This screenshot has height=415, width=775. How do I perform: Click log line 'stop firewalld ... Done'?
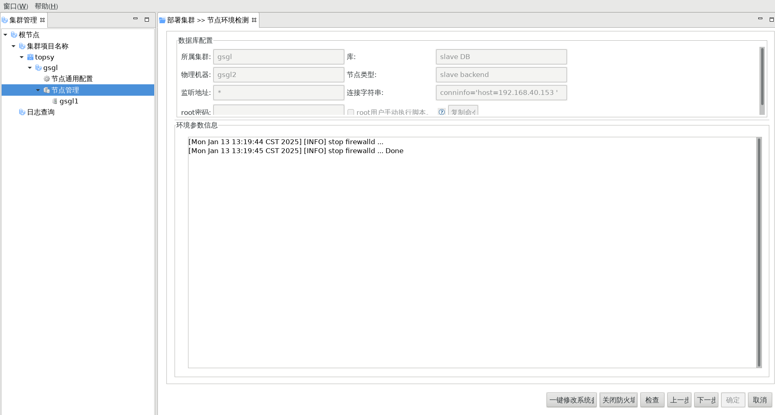(296, 151)
